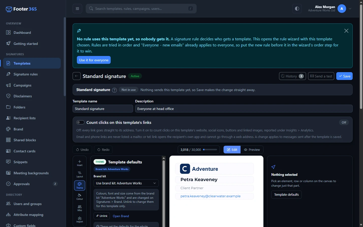363x227 pixels.
Task: Open template History
Action: pos(292,76)
